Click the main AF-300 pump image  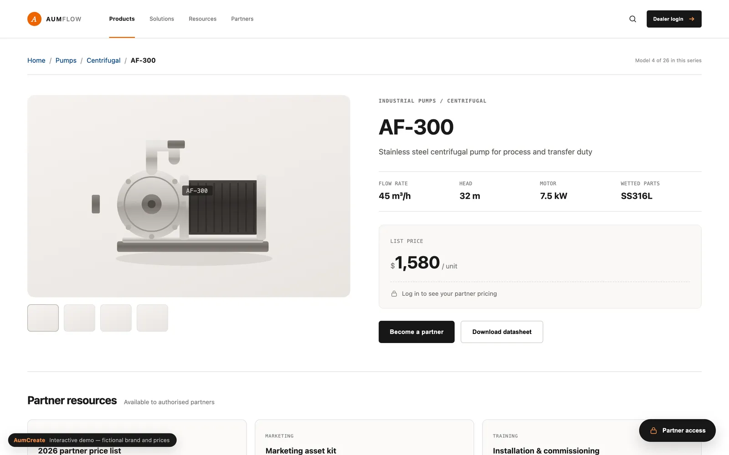(x=189, y=196)
